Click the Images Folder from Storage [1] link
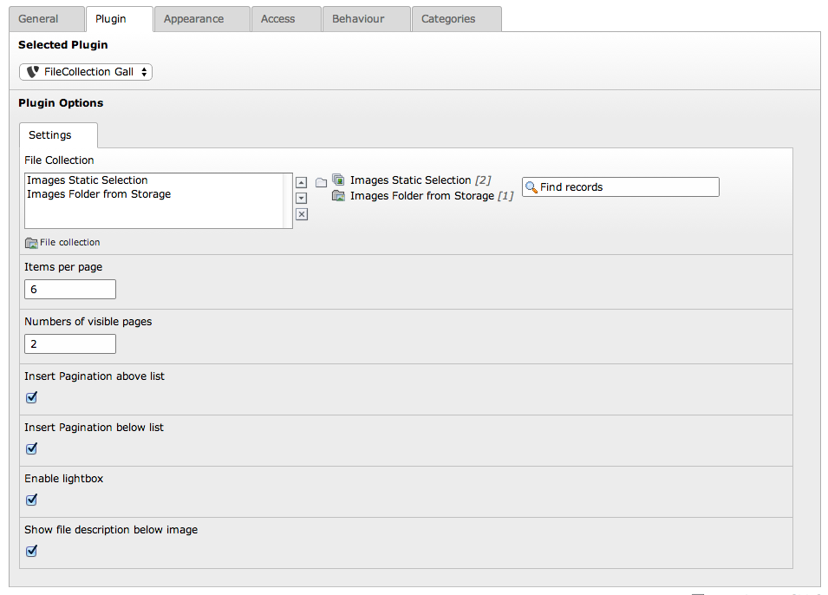 pyautogui.click(x=422, y=196)
